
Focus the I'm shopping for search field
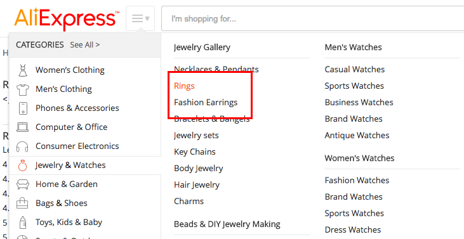click(312, 18)
